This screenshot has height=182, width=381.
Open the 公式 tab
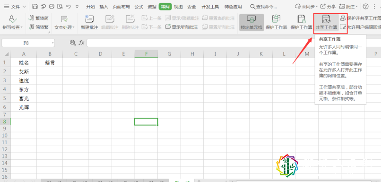139,7
